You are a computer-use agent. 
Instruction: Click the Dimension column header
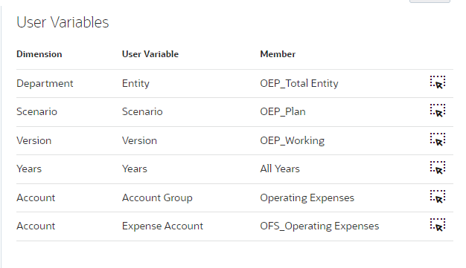tap(39, 54)
